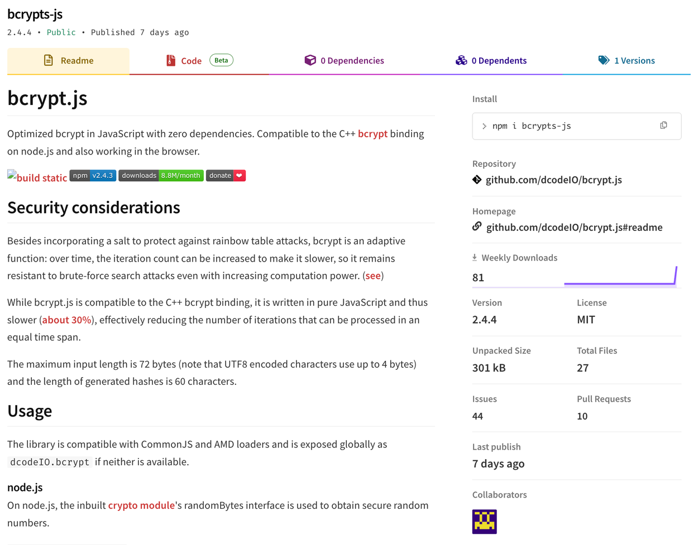Click the Dependents network icon
The image size is (698, 545).
point(461,60)
